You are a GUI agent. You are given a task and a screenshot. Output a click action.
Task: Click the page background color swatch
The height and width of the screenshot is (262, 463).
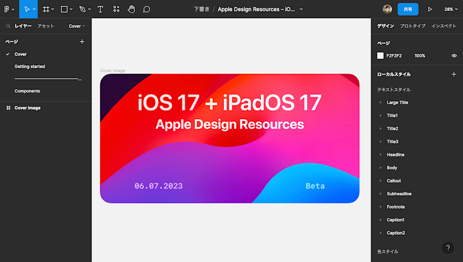coord(380,56)
